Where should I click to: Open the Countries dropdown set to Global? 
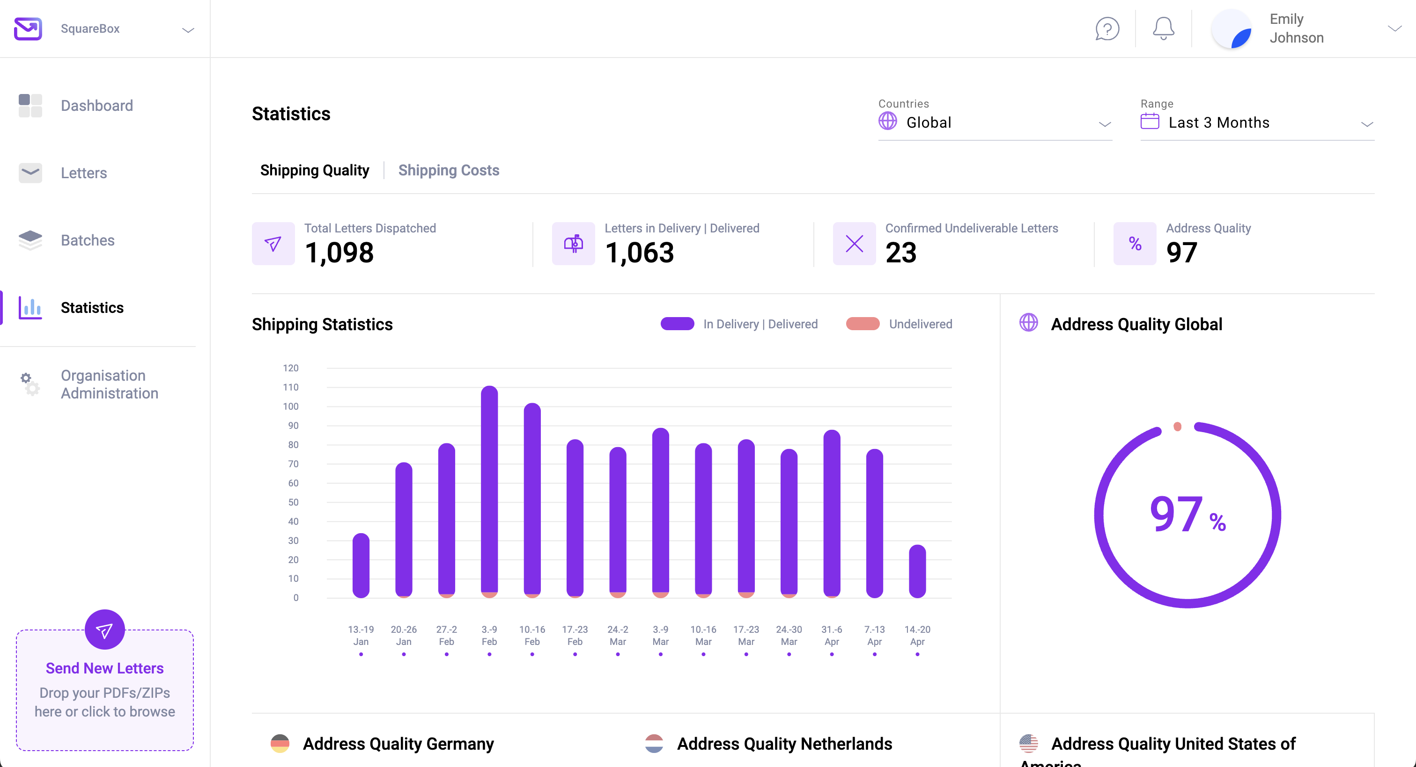(x=995, y=122)
